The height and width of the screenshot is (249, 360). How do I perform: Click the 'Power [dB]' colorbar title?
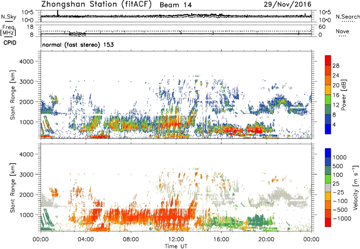(344, 95)
